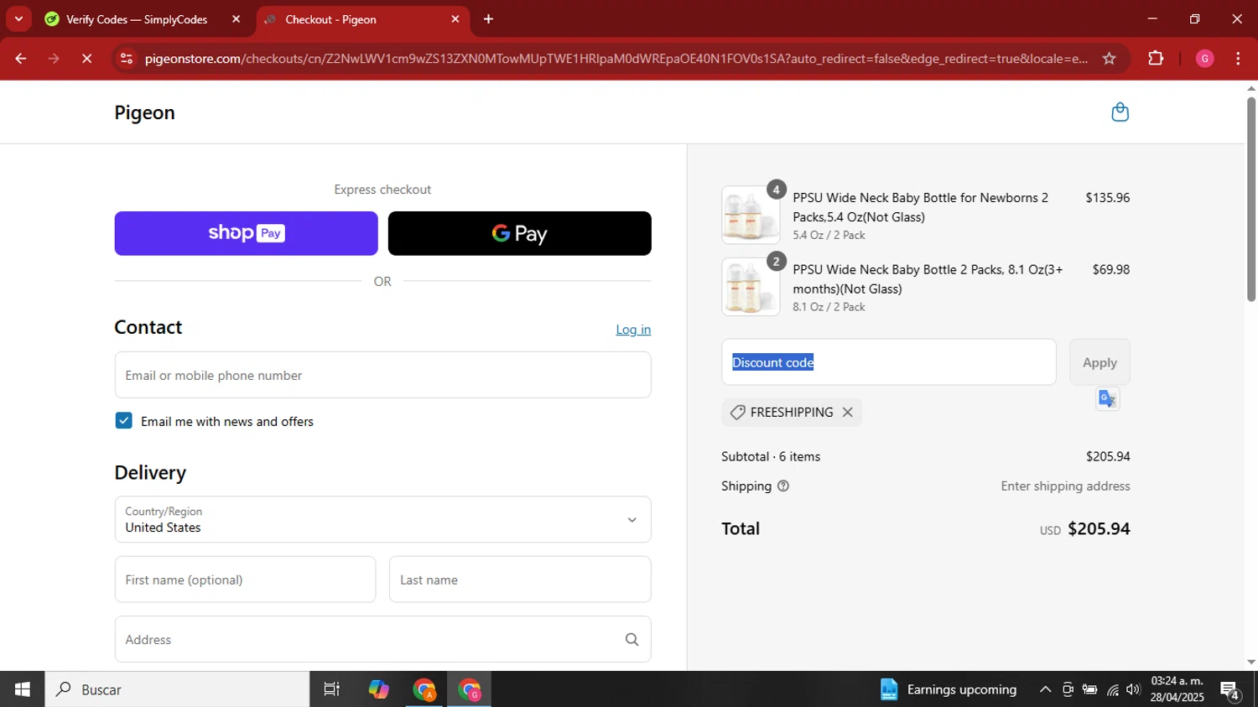Click the Total $205.94 amount
This screenshot has width=1258, height=707.
(1099, 529)
